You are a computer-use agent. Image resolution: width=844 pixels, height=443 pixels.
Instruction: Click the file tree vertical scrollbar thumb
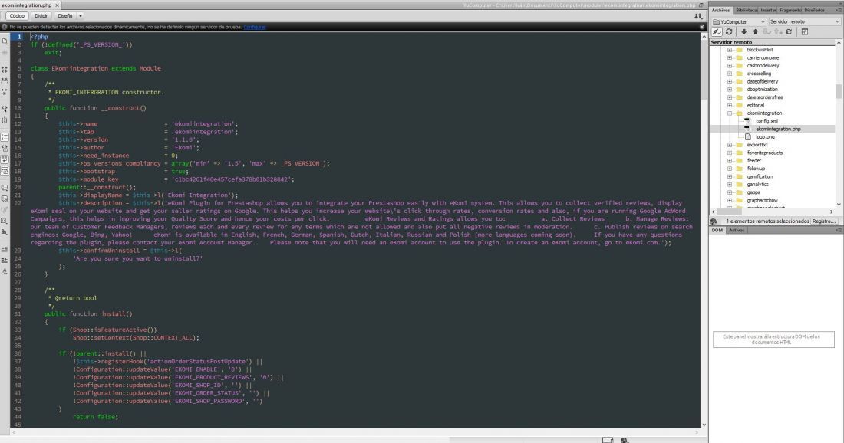839,91
